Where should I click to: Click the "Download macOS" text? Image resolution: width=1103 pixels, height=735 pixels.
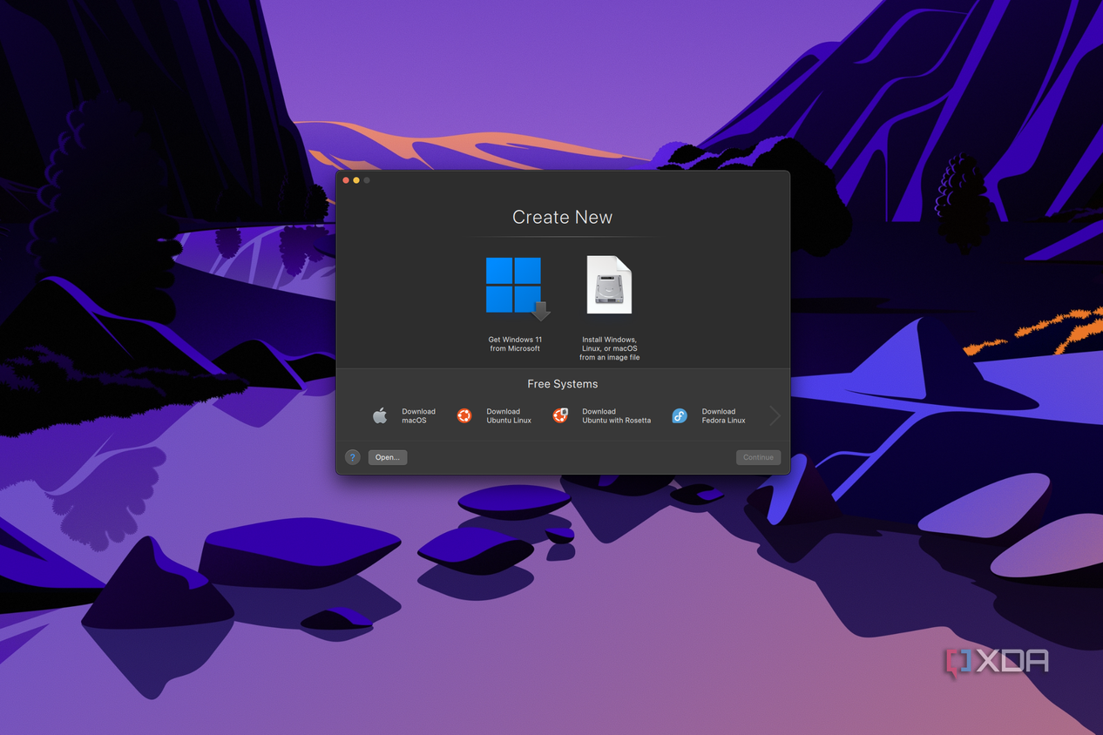(418, 416)
